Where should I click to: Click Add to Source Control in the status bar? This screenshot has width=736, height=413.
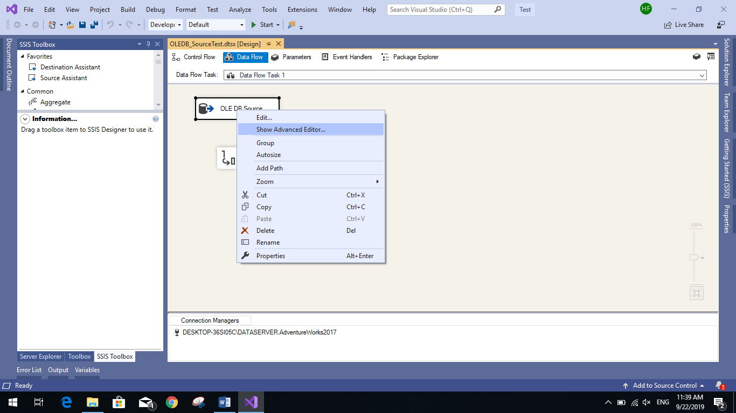pos(664,386)
